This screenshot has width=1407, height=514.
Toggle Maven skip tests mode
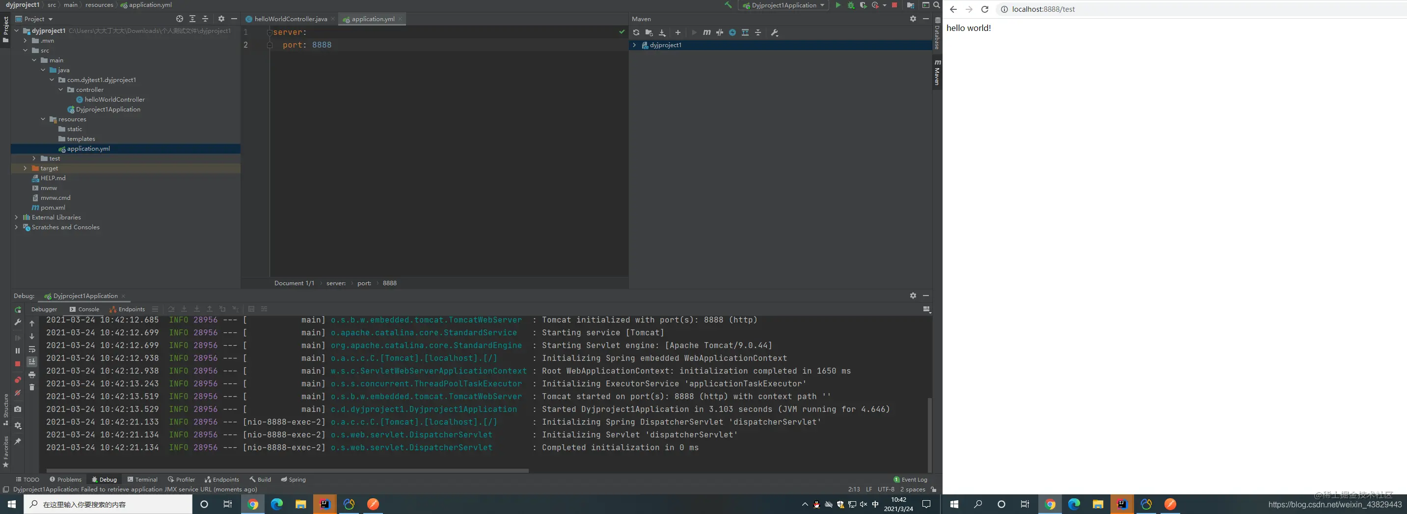pos(732,33)
